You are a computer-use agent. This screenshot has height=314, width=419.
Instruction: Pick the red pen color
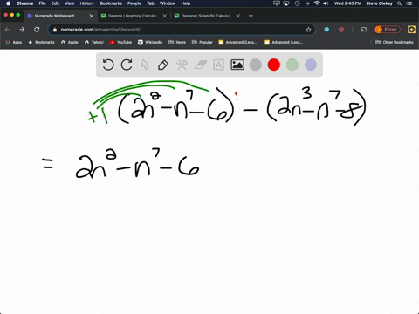[274, 65]
